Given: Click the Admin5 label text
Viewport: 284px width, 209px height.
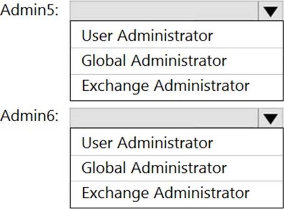Looking at the screenshot, I should (x=30, y=10).
